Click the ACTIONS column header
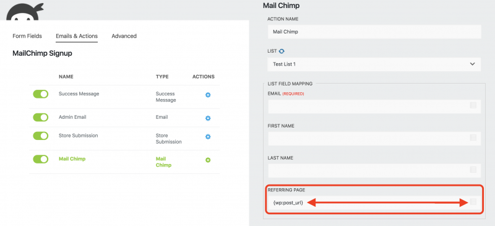495x226 pixels. pyautogui.click(x=204, y=77)
